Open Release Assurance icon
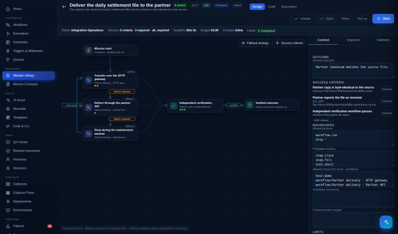The width and height of the screenshot is (398, 234). [x=8, y=151]
